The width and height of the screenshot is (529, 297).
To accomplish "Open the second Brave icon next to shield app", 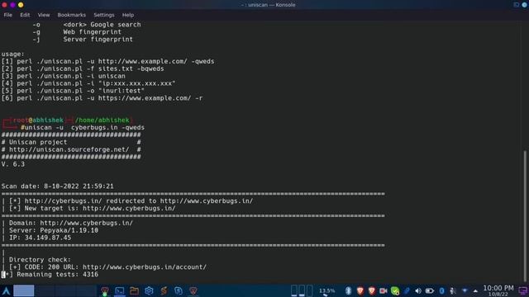I will pyautogui.click(x=193, y=291).
